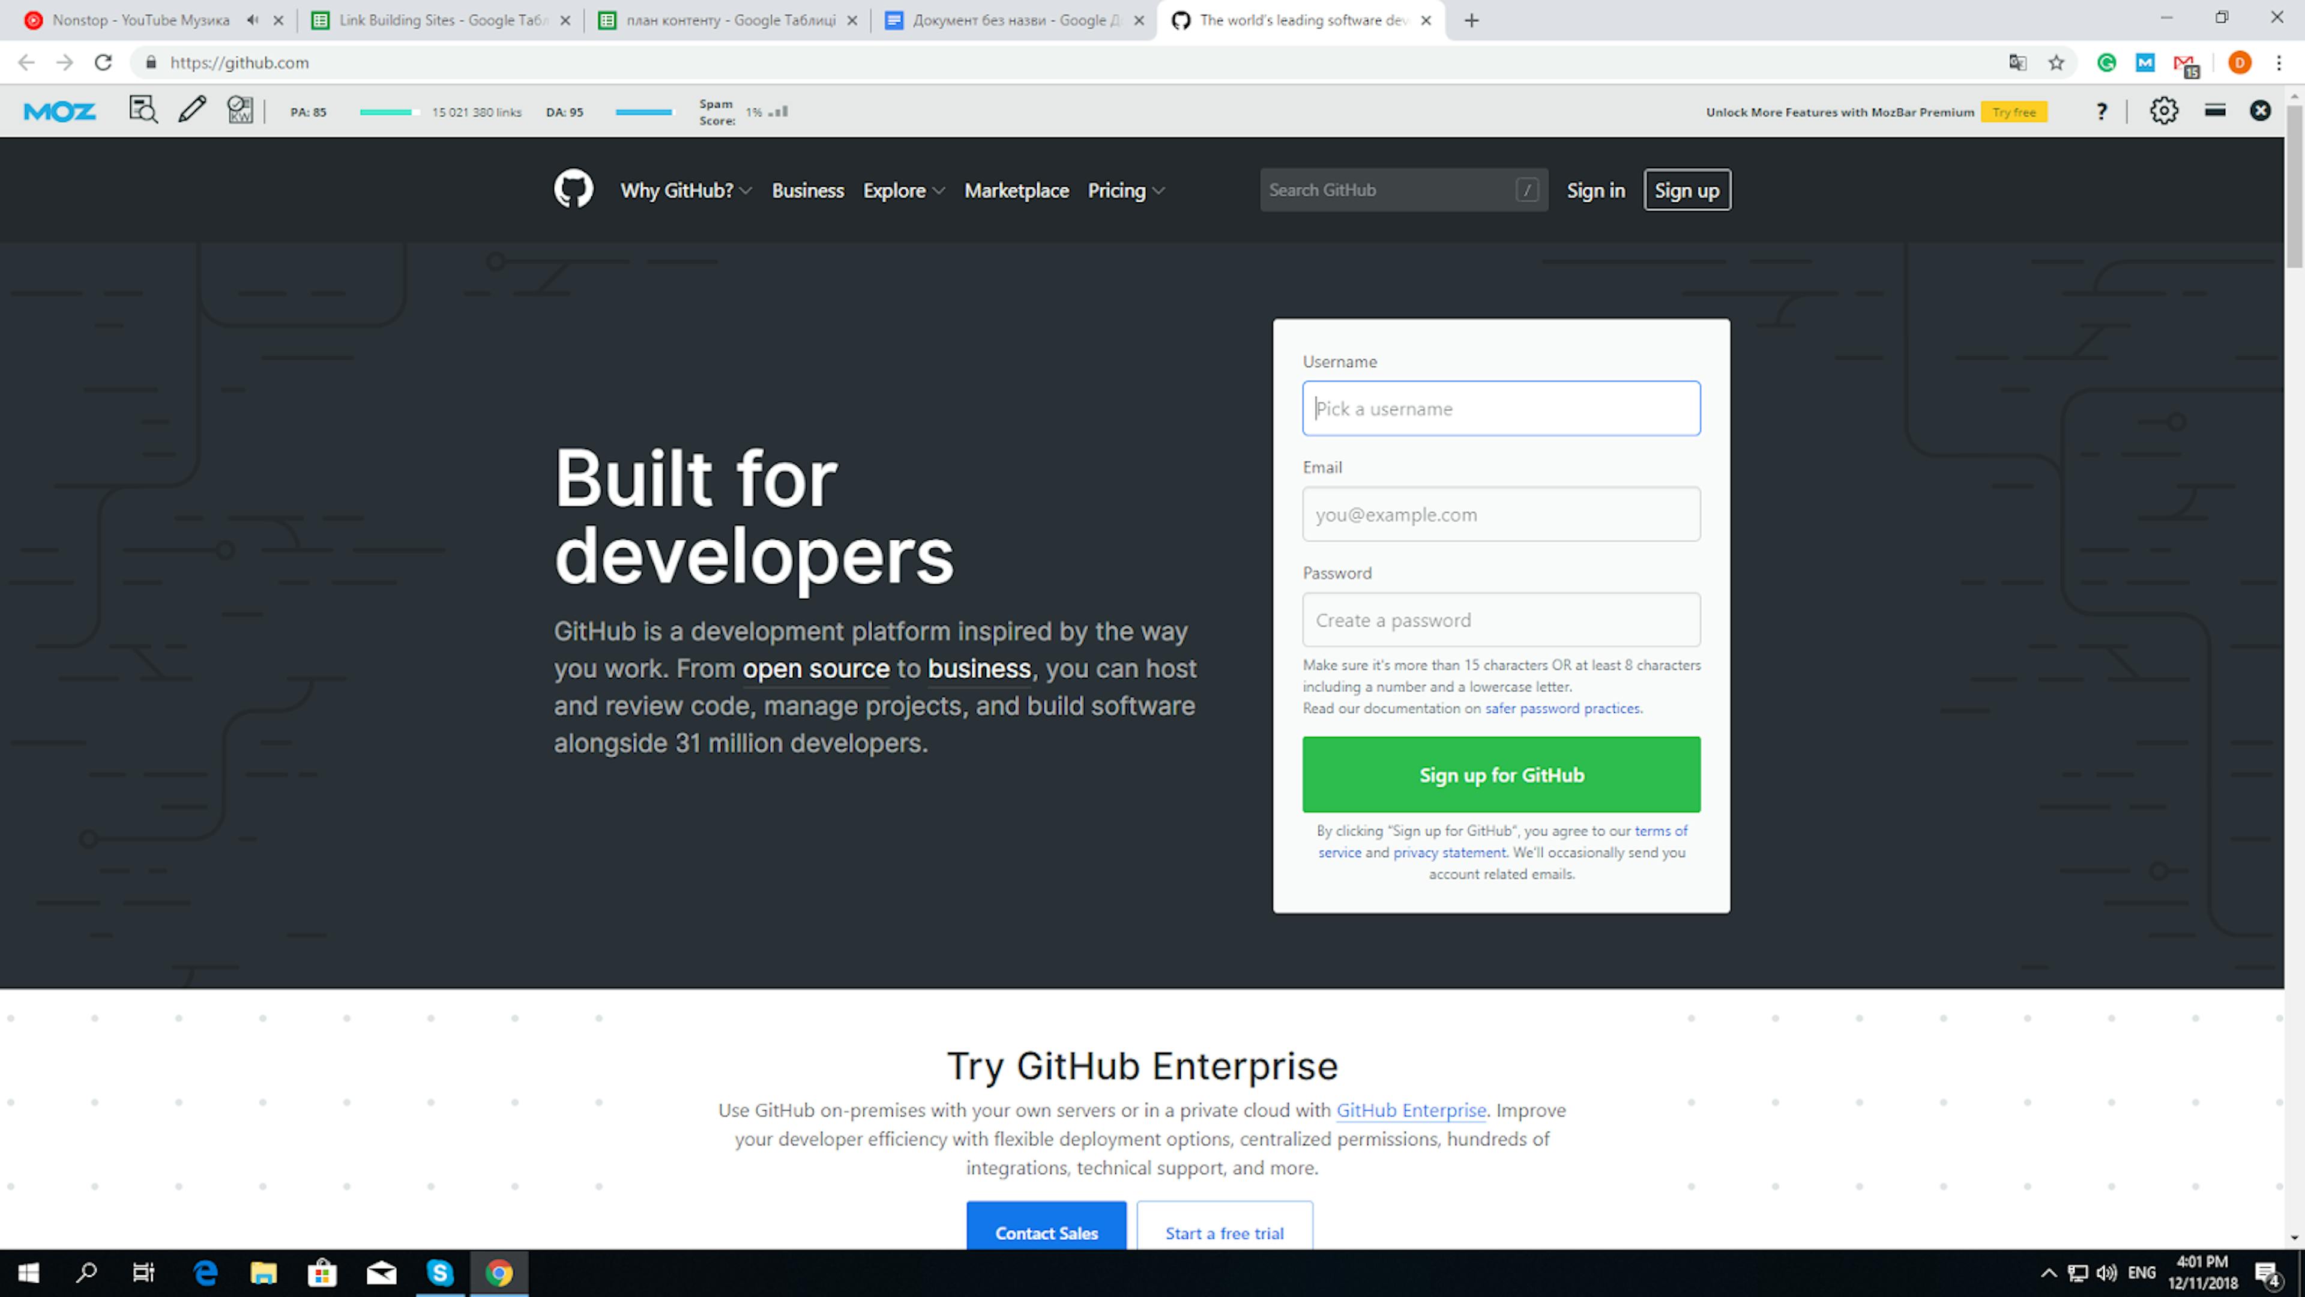The width and height of the screenshot is (2305, 1297).
Task: Open the Chrome three-dot menu
Action: 2279,62
